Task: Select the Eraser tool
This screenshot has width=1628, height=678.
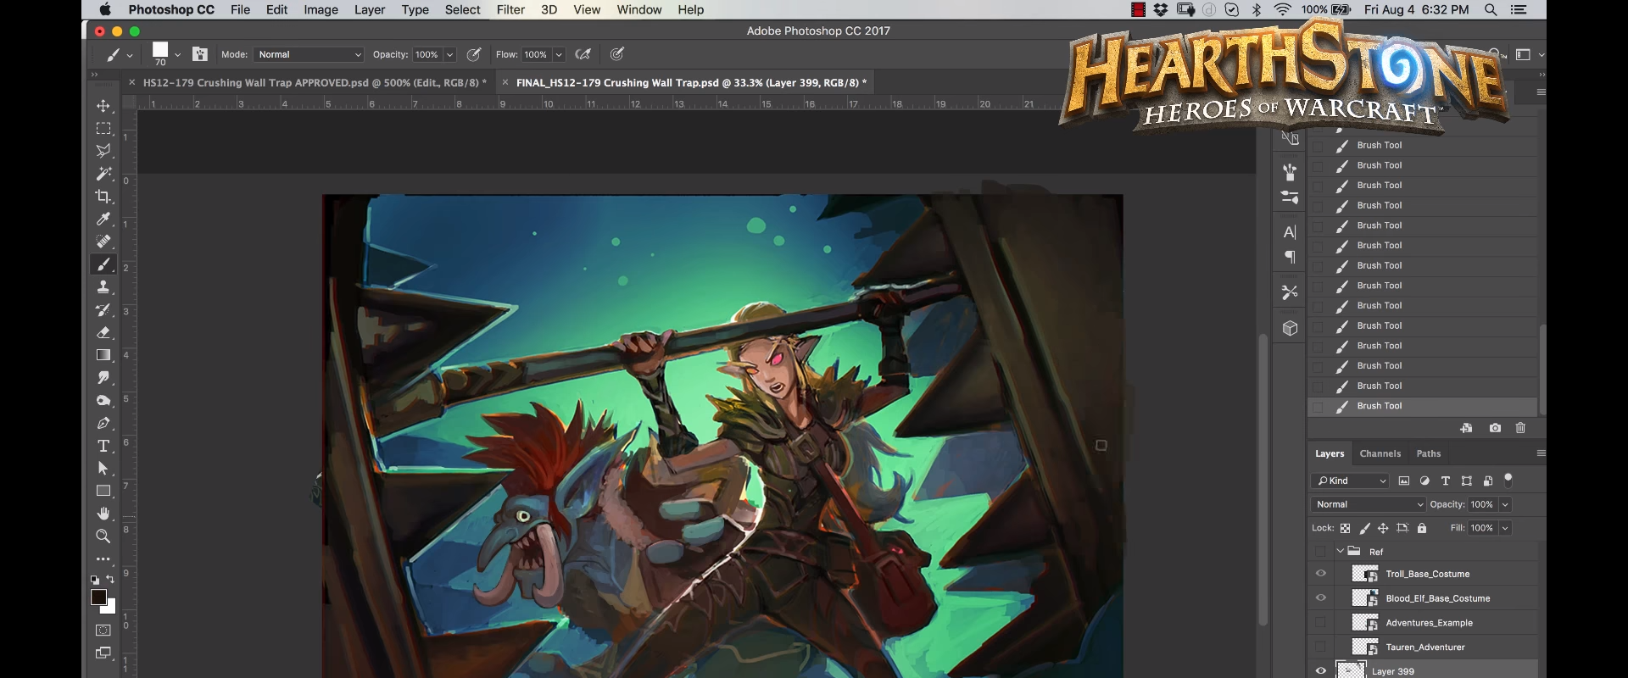Action: tap(103, 332)
